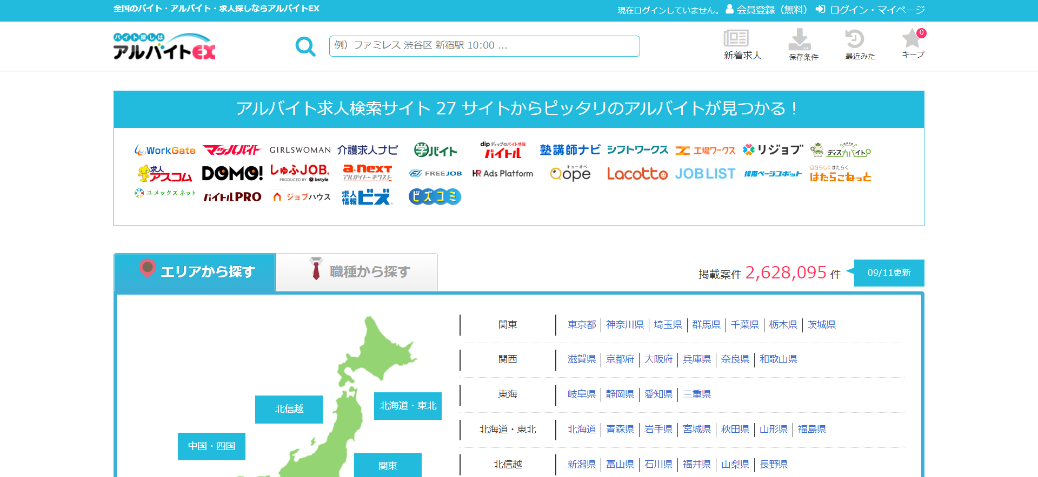Image resolution: width=1038 pixels, height=477 pixels.
Task: Click the 求人アスコム logo
Action: tap(165, 174)
